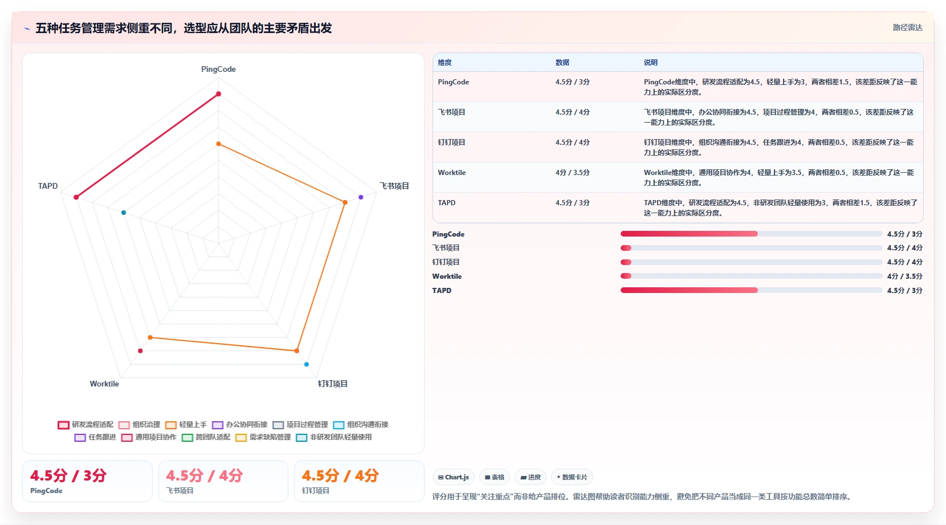Click the purple data point near 飞书项目
Image resolution: width=946 pixels, height=525 pixels.
pyautogui.click(x=361, y=197)
